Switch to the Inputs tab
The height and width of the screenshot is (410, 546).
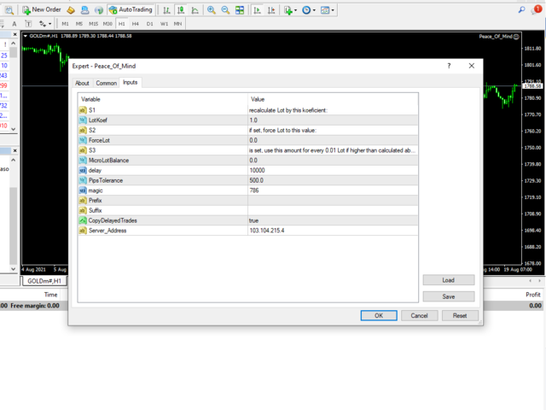coord(131,82)
